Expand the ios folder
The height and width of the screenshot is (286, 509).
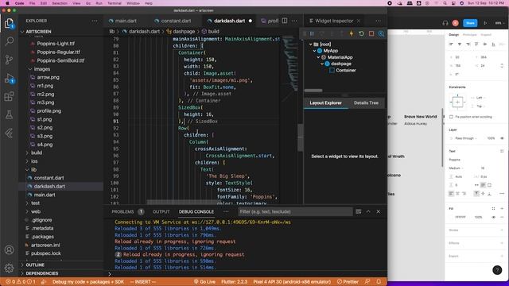(27, 161)
